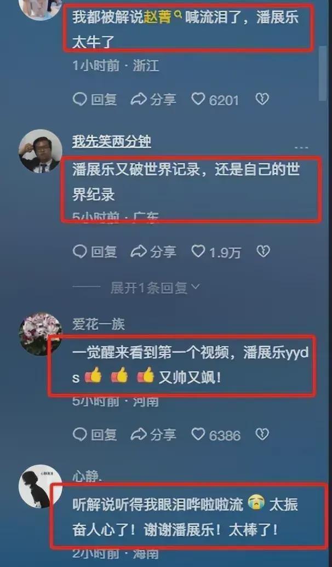The width and height of the screenshot is (332, 567).
Task: Dislike the 爱花一族 comment using the broken heart
Action: (x=262, y=434)
